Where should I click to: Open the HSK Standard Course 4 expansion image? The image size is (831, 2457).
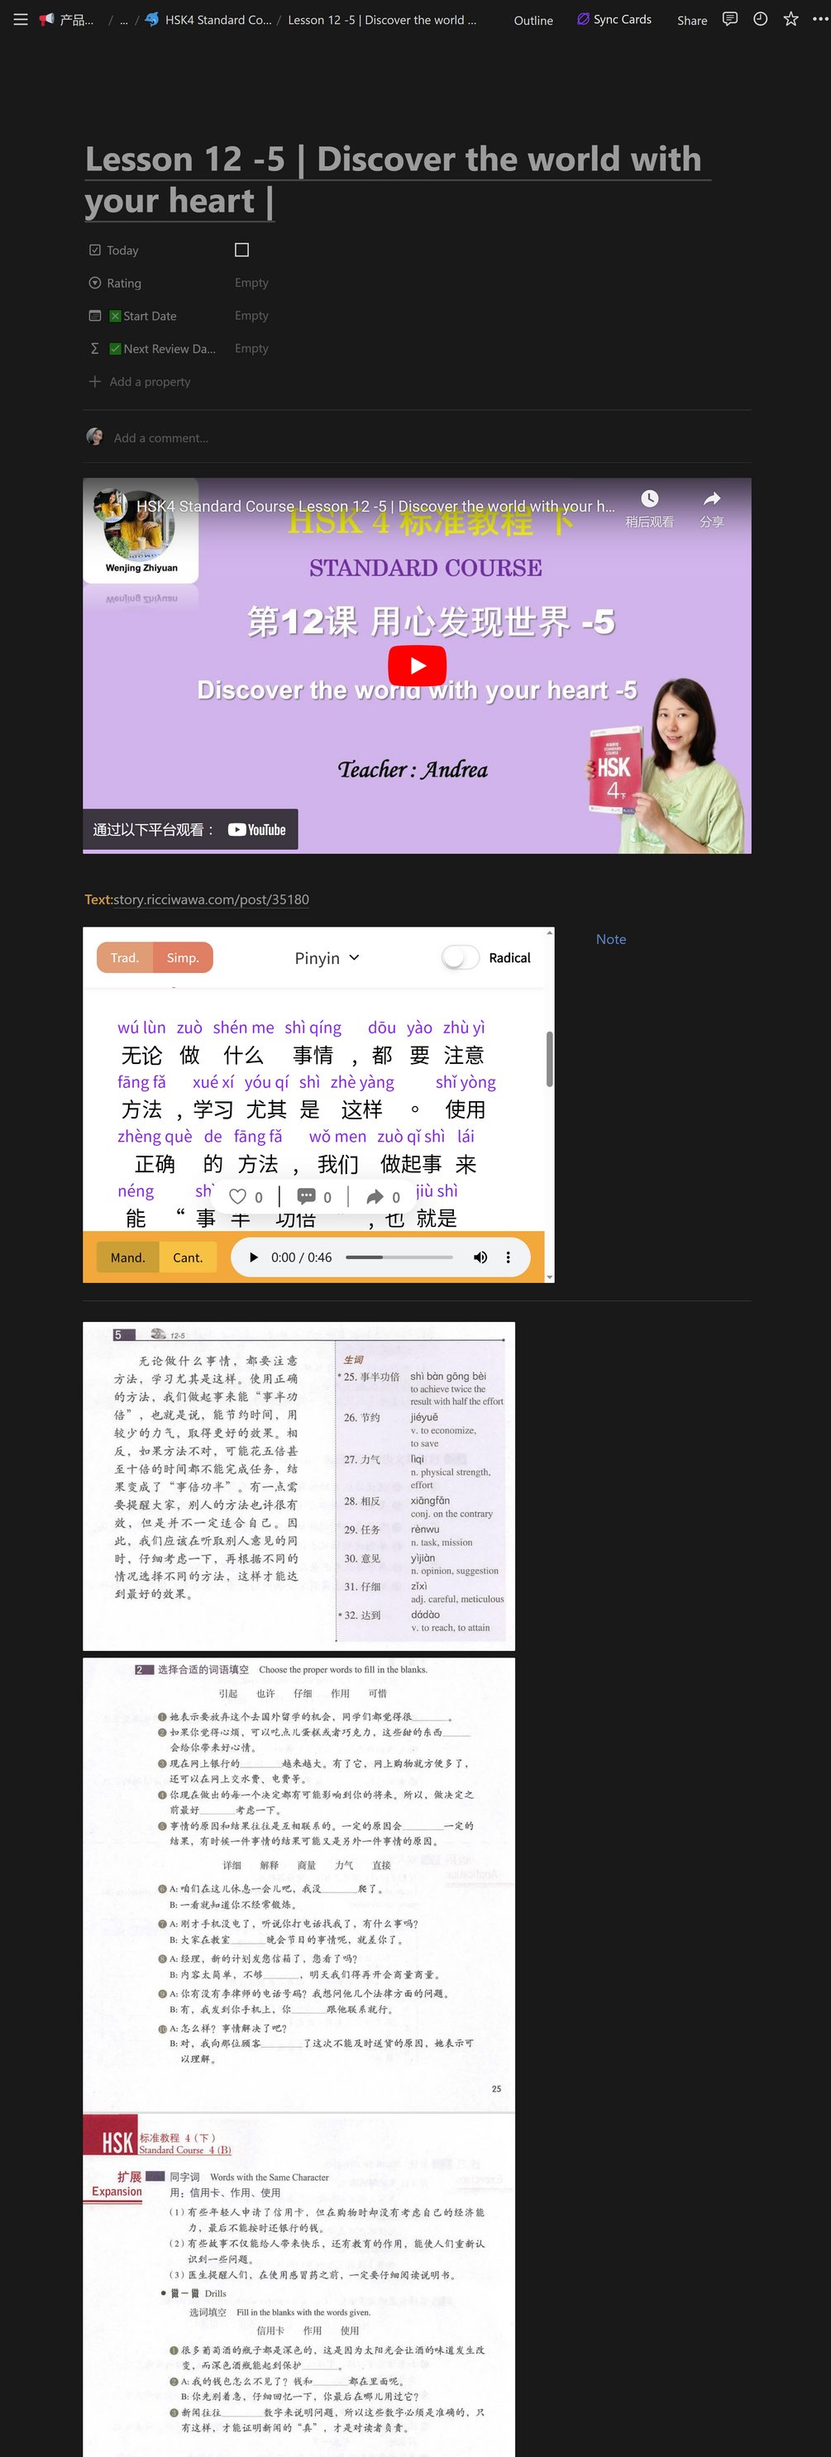click(298, 2284)
